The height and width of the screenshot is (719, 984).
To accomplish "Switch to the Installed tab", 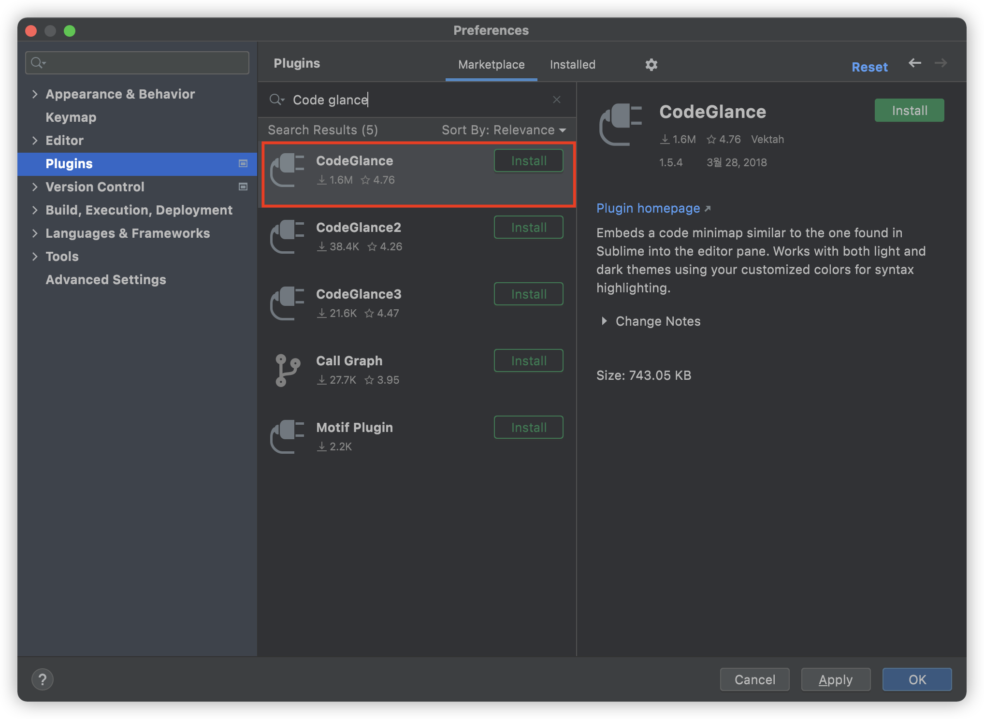I will [x=572, y=65].
